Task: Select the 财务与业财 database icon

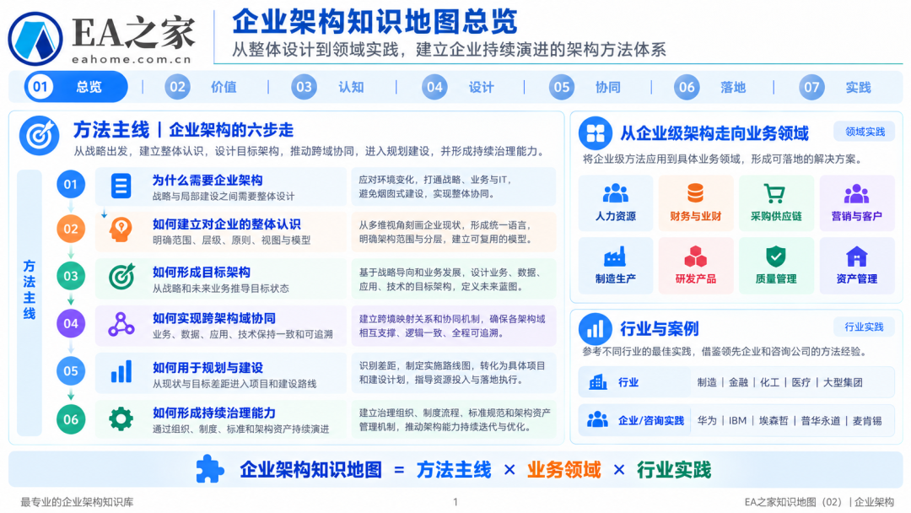Action: [695, 193]
